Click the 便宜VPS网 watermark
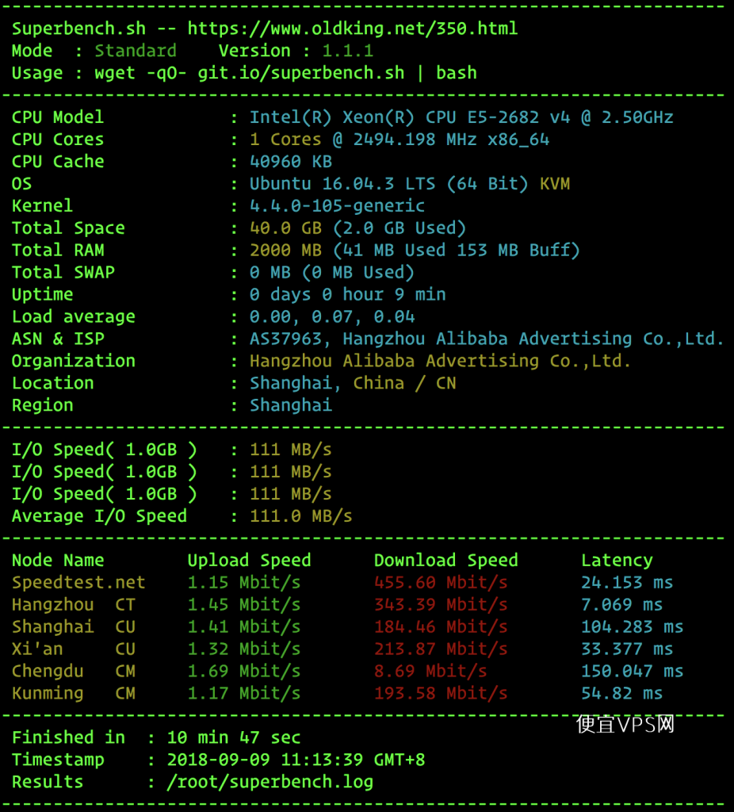 [x=625, y=724]
